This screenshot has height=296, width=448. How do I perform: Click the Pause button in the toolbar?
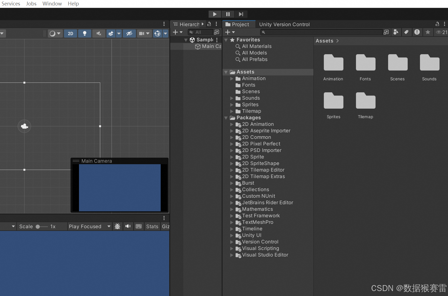click(x=228, y=14)
